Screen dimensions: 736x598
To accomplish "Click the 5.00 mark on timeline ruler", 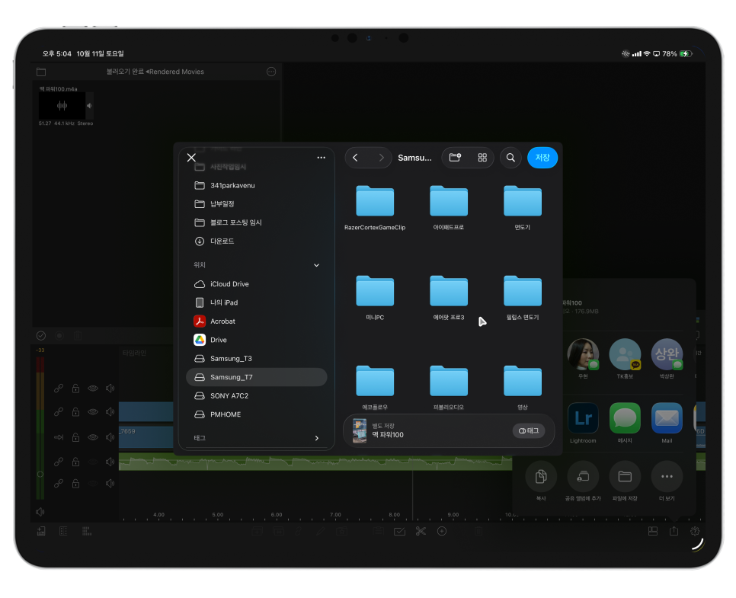I will coord(218,515).
